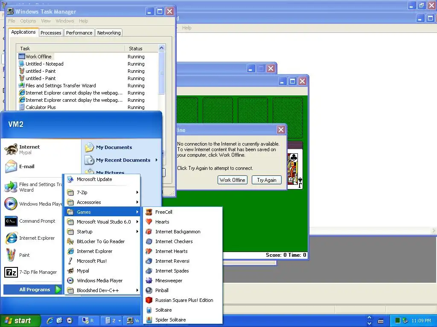Image resolution: width=437 pixels, height=327 pixels.
Task: Open Internet Explorer in All Programs list
Action: point(102,251)
